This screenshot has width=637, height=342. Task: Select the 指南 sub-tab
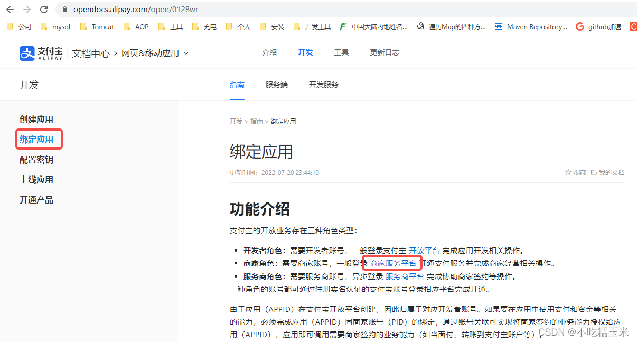tap(237, 85)
